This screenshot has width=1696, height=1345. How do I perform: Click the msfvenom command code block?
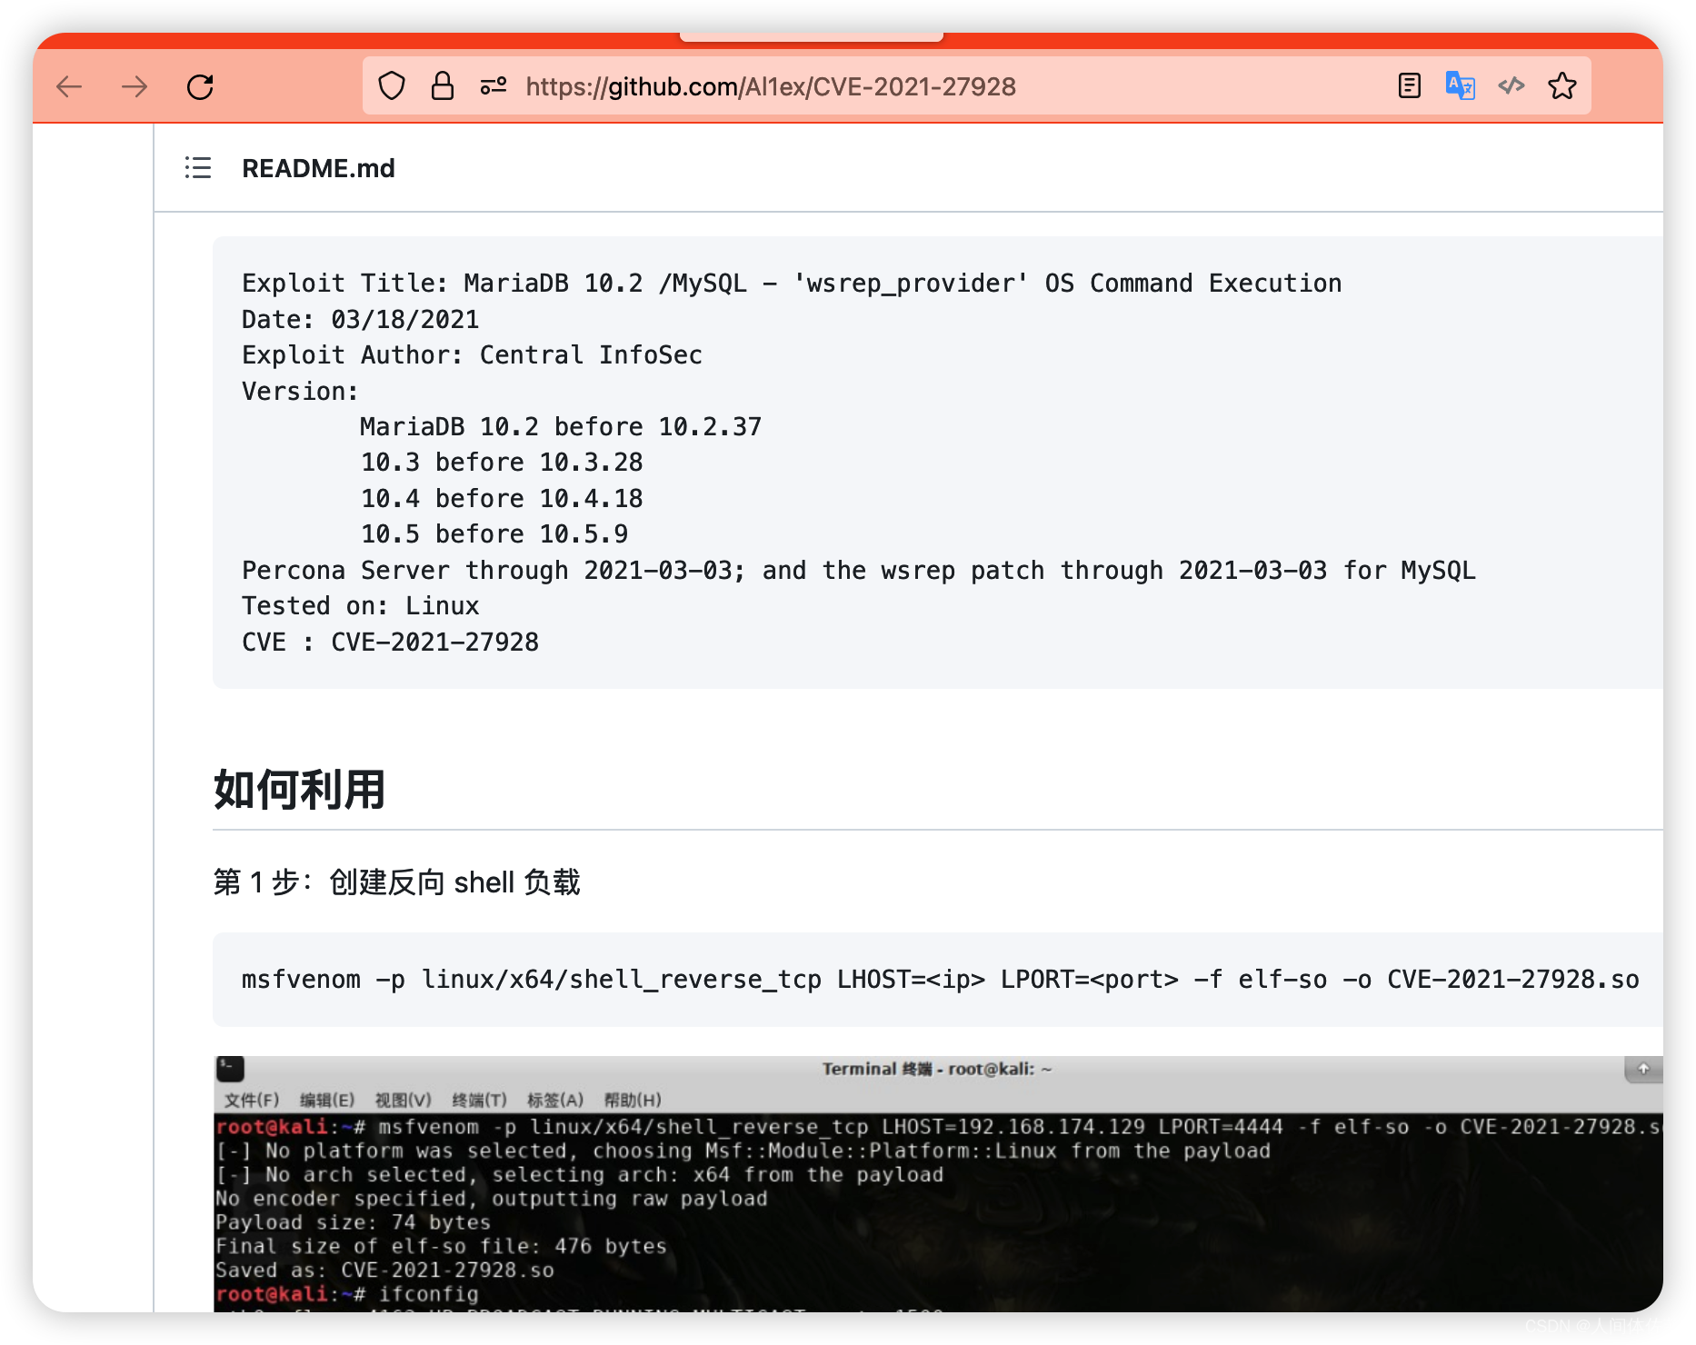pyautogui.click(x=938, y=980)
